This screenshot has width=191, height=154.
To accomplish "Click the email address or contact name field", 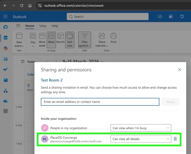I will (100, 102).
